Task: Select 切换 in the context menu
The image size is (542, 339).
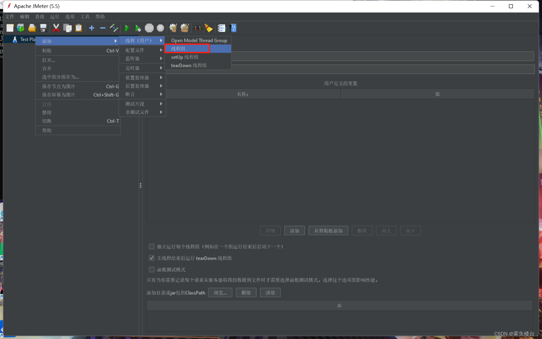Action: [x=77, y=121]
